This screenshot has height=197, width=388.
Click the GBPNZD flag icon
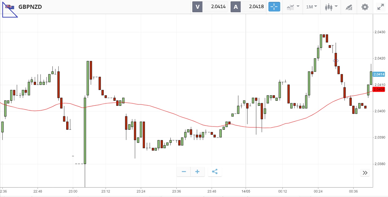pos(10,7)
